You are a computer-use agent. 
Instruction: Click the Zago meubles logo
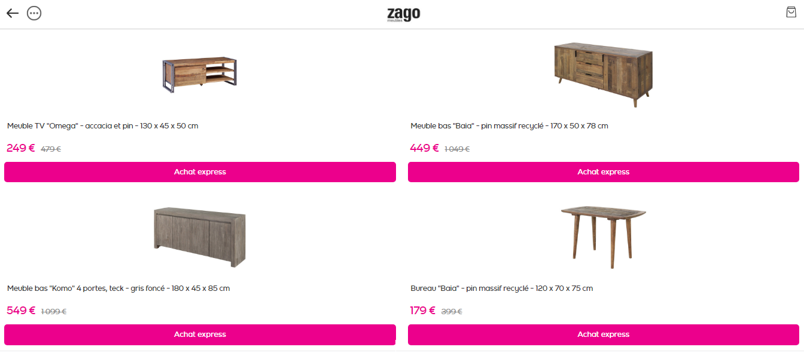point(403,14)
